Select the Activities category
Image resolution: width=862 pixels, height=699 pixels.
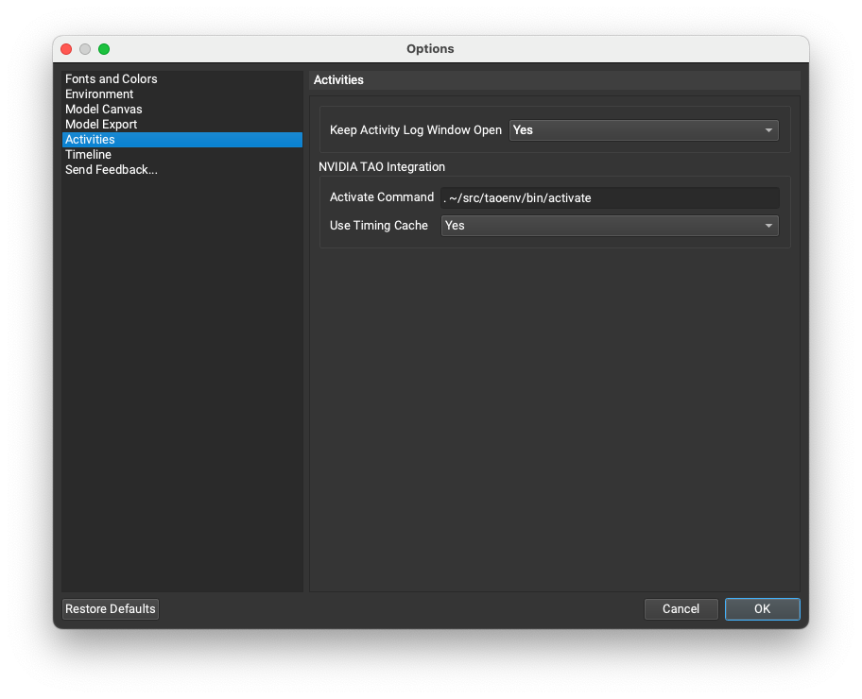point(91,140)
